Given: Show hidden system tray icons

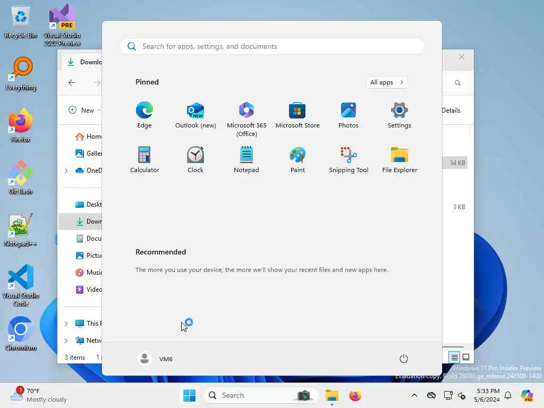Looking at the screenshot, I should 414,395.
